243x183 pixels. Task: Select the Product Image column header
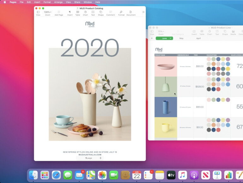tap(166, 55)
